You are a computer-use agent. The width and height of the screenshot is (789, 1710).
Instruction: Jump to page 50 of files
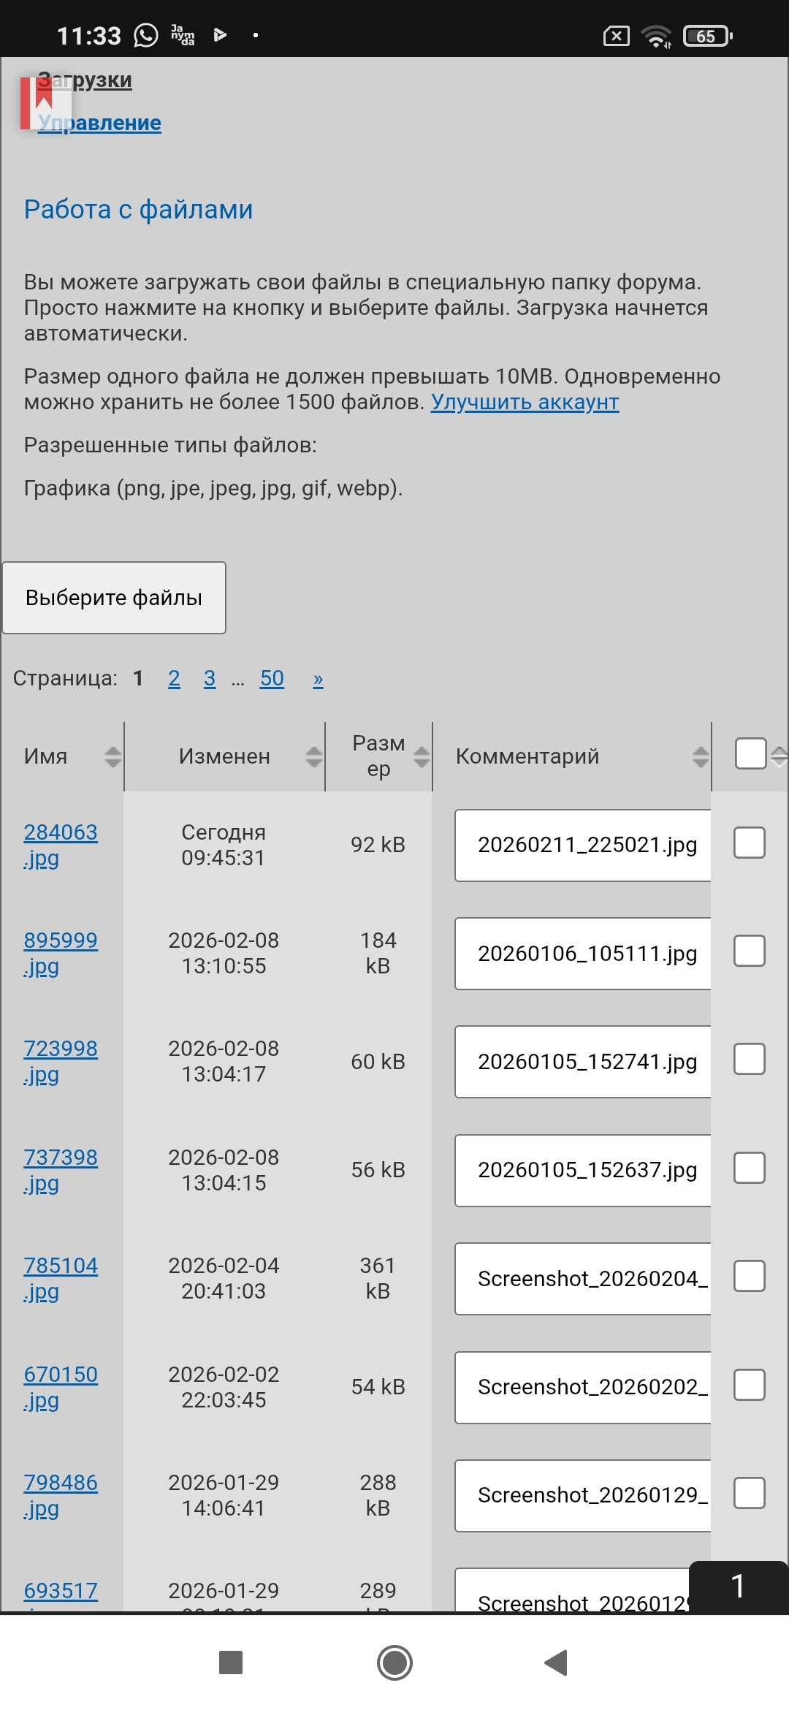point(272,678)
